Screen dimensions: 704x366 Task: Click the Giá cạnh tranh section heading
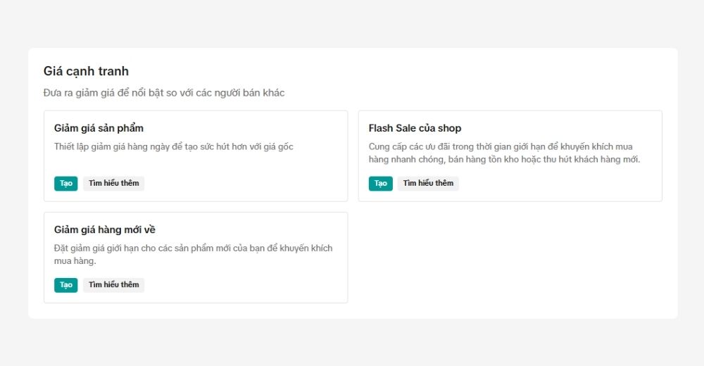(x=86, y=71)
